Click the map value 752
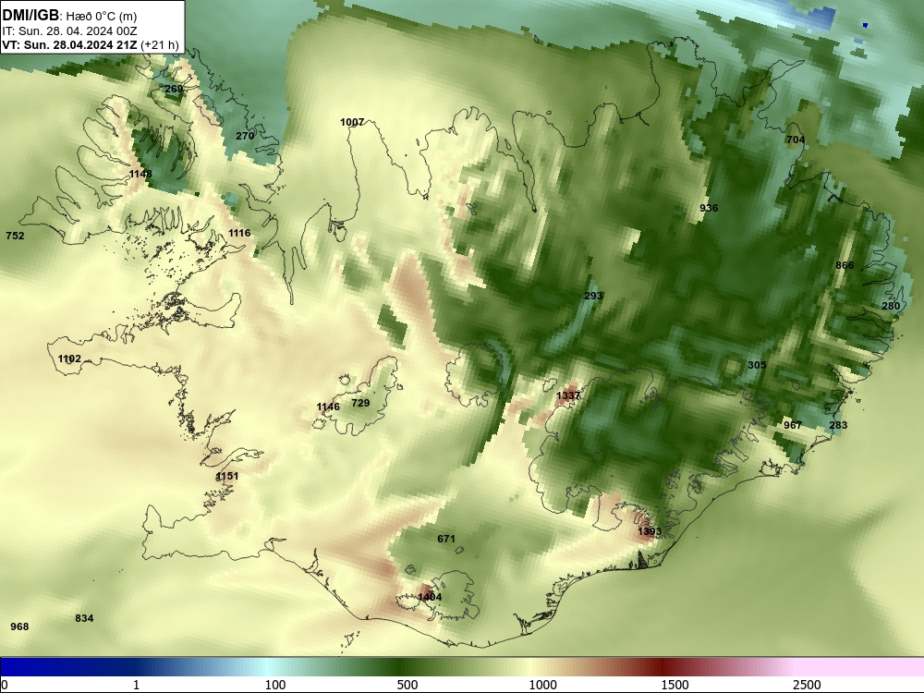Viewport: 924px width, 693px height. (15, 236)
